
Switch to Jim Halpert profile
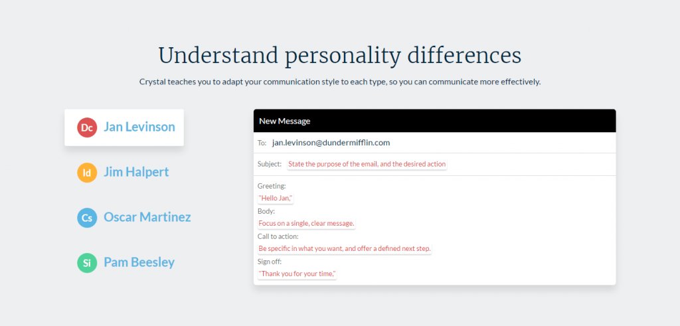(x=136, y=173)
